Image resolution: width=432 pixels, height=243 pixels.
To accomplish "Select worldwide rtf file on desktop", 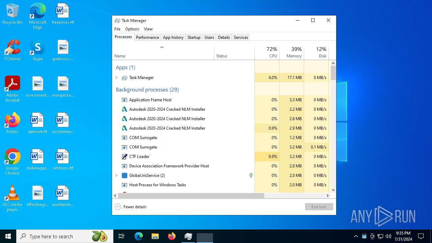I will point(63,196).
